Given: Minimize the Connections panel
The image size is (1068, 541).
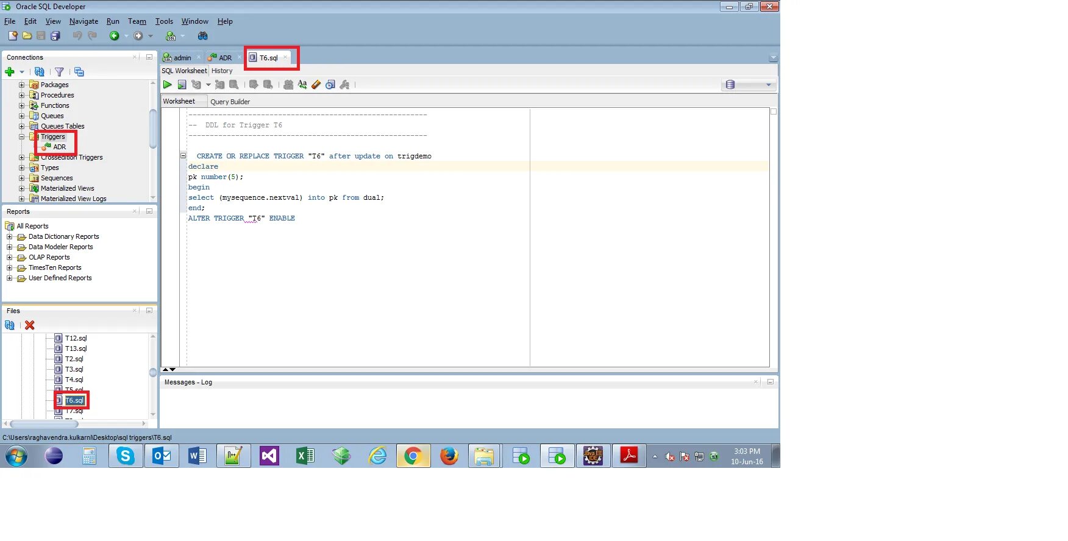Looking at the screenshot, I should click(149, 57).
